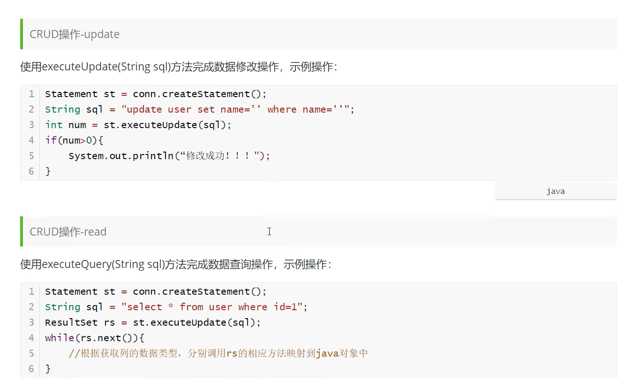The height and width of the screenshot is (382, 619).
Task: Click the CRUD操作-read quote heading
Action: pyautogui.click(x=68, y=231)
